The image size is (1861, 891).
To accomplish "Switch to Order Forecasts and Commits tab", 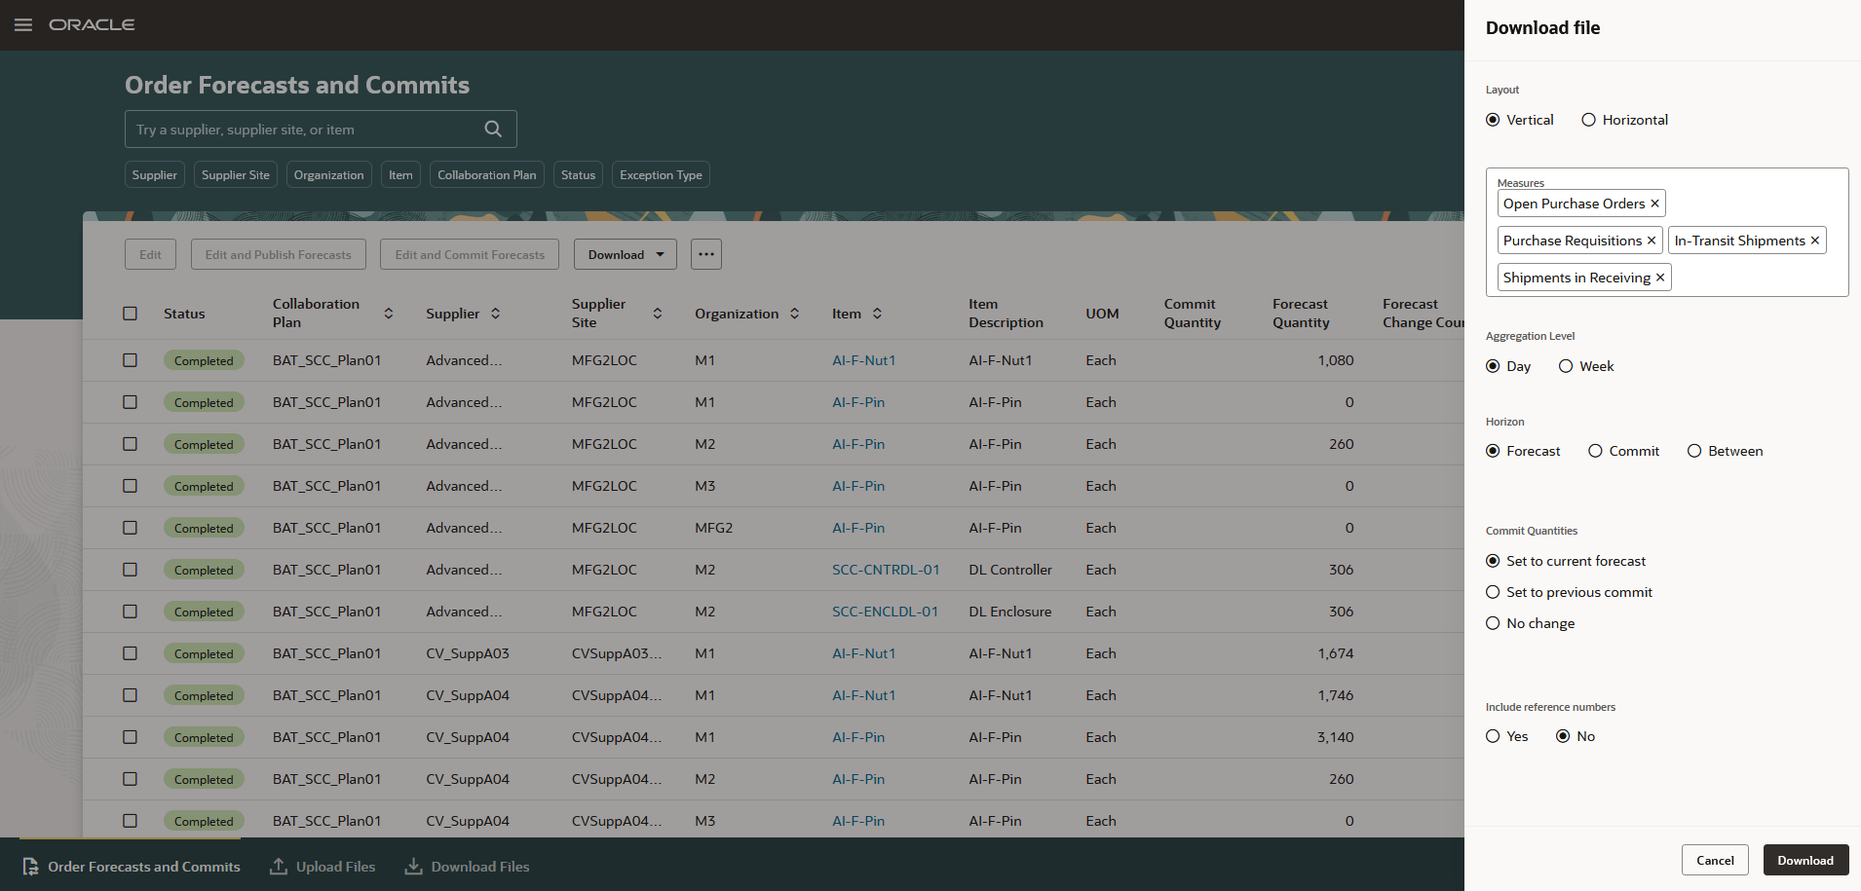I will click(131, 866).
